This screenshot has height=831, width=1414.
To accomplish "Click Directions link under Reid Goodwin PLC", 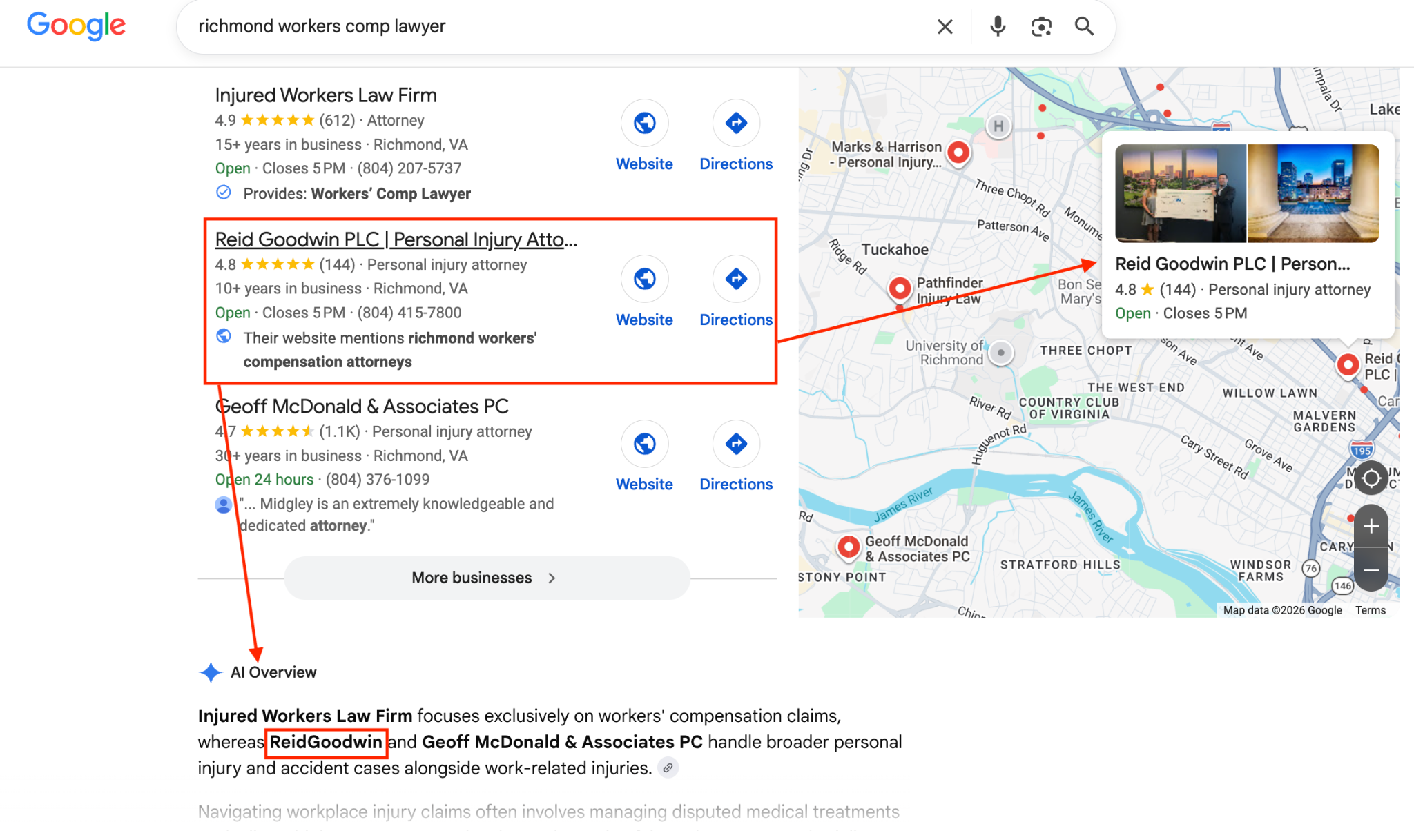I will tap(736, 320).
